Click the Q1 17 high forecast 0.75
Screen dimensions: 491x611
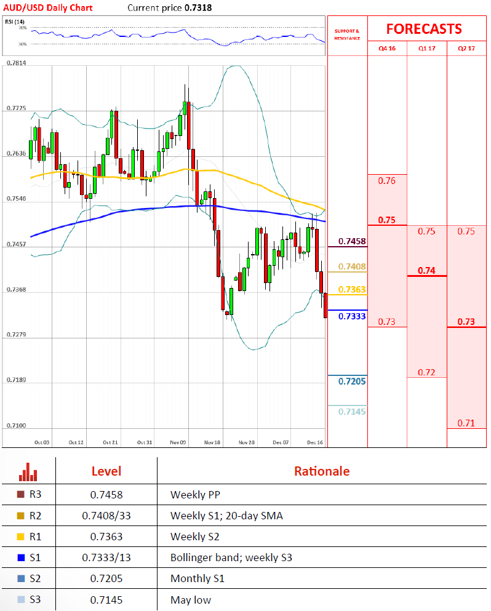[x=426, y=231]
